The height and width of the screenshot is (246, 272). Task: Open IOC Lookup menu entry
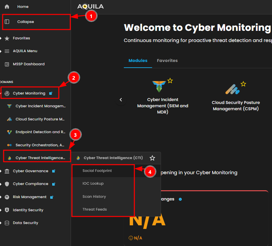(x=93, y=183)
